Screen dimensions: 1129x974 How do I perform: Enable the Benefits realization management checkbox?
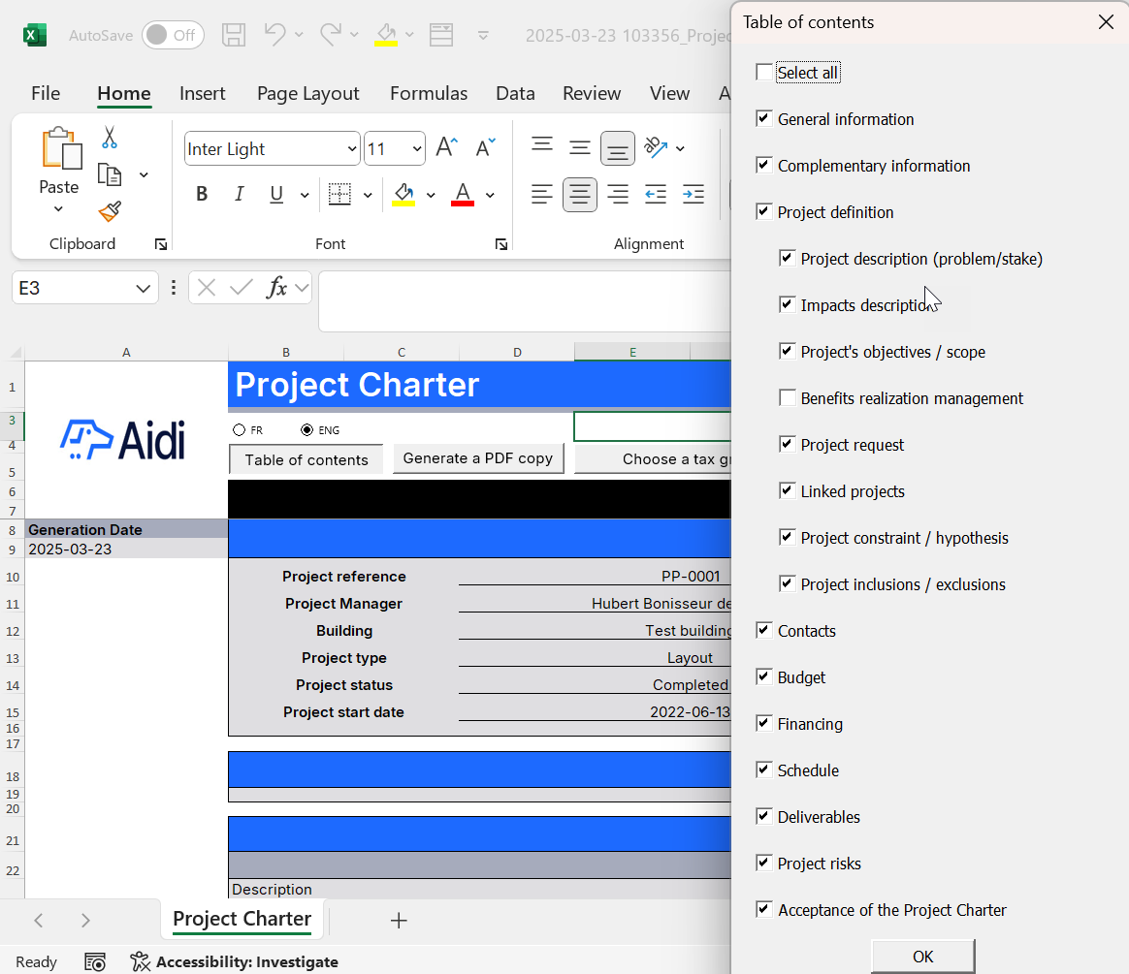[x=787, y=397]
